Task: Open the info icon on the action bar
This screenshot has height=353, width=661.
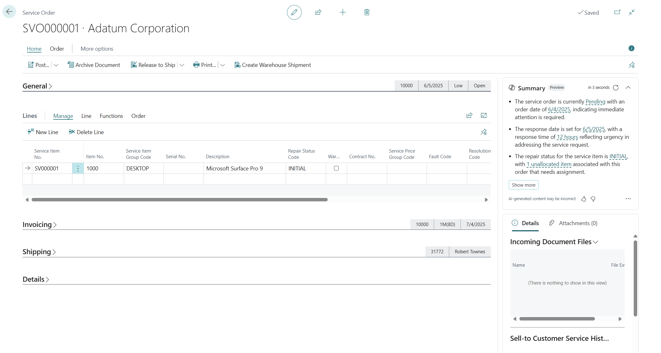Action: 631,48
